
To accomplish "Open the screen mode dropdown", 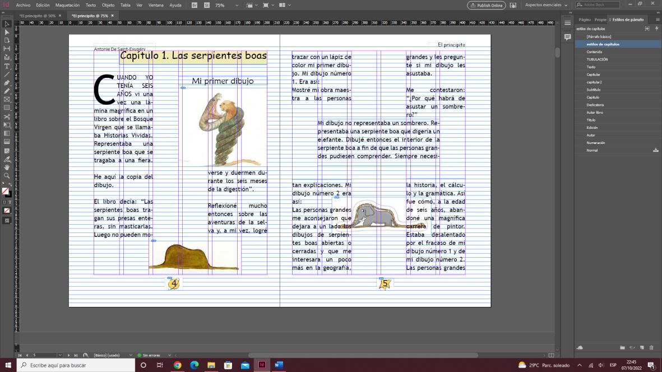I will pos(268,5).
